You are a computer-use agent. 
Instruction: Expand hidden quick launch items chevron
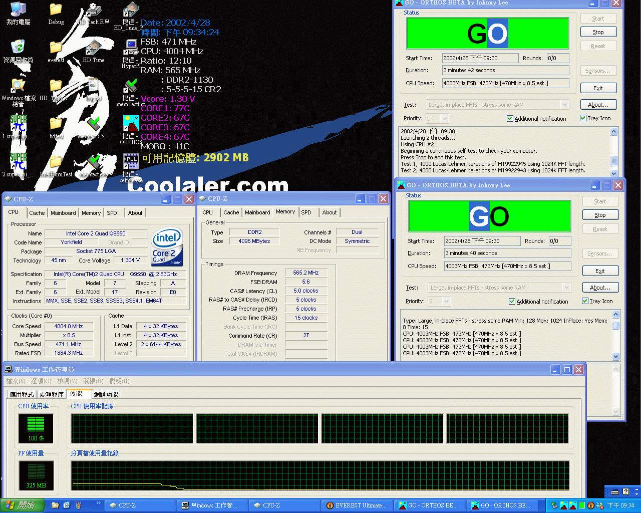coord(98,503)
